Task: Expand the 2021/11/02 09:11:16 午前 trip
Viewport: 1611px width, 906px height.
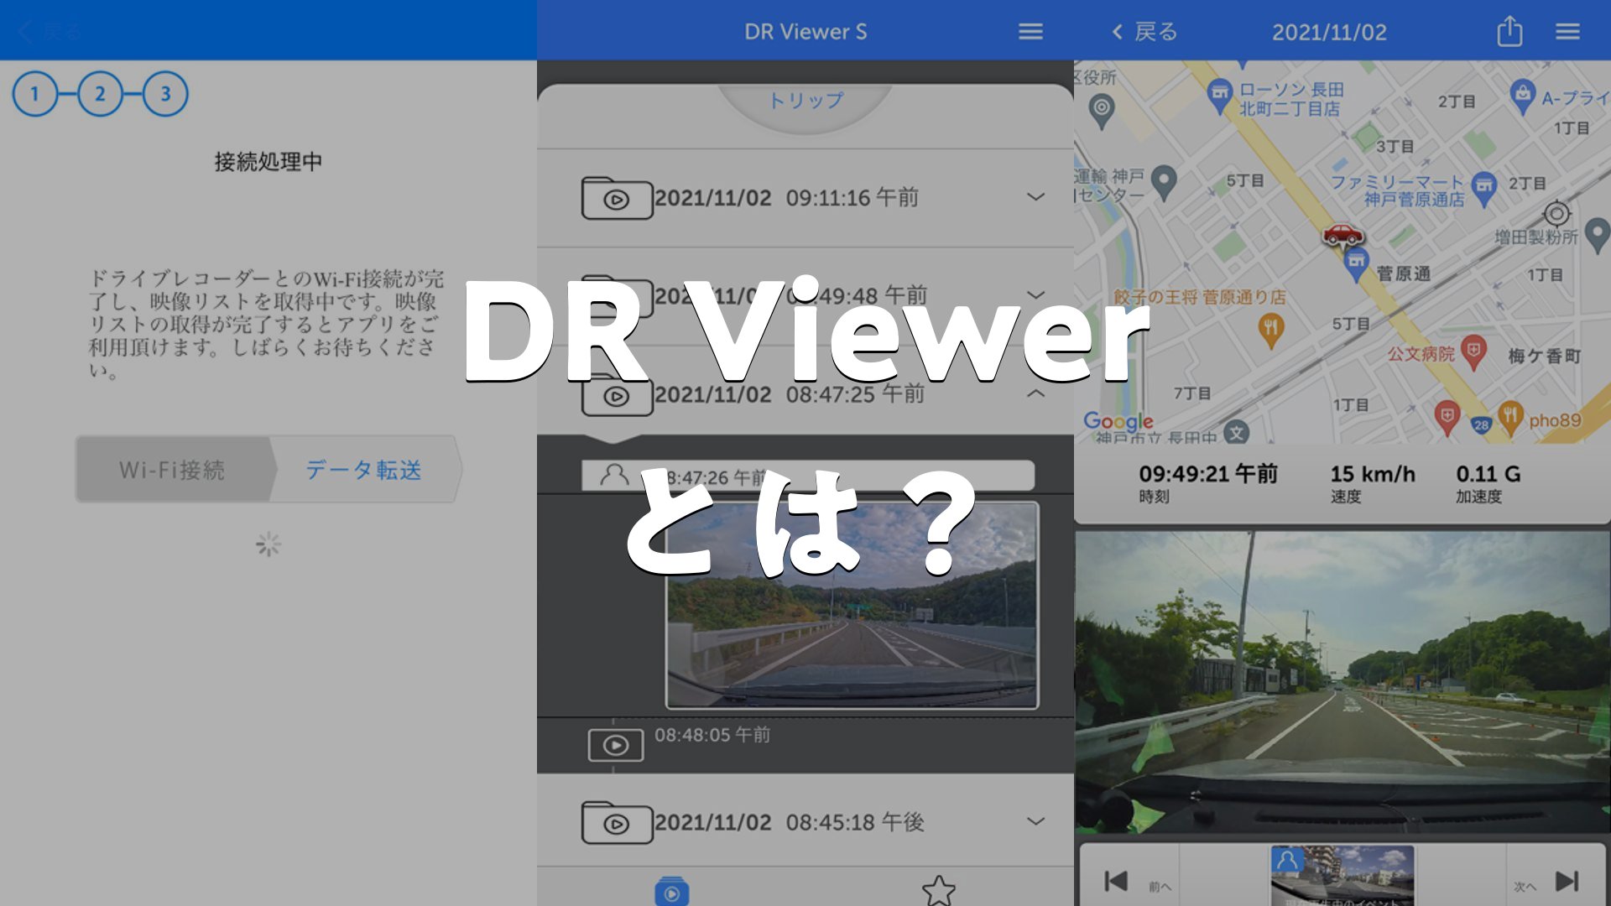Action: coord(1035,197)
